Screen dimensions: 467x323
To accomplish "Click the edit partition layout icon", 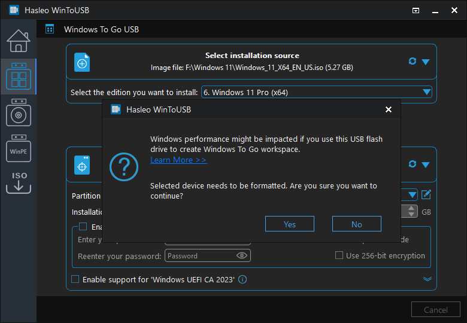I will 426,194.
